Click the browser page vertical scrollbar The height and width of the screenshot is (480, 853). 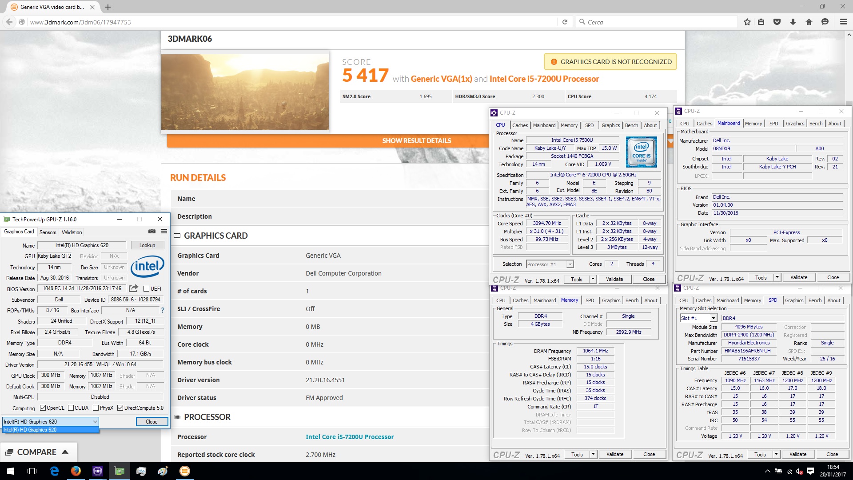pos(849,247)
